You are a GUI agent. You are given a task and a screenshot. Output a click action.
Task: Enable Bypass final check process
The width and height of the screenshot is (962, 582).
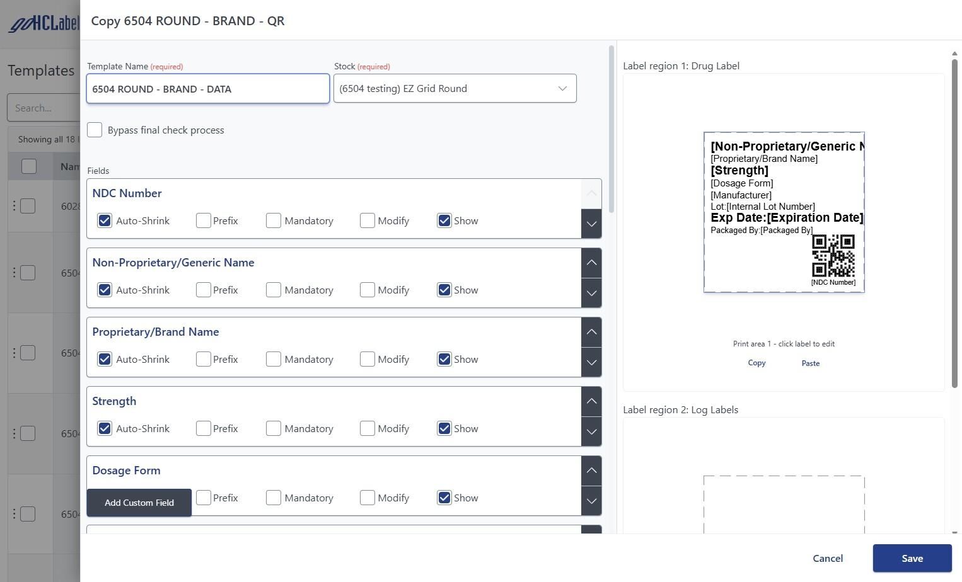[x=95, y=130]
